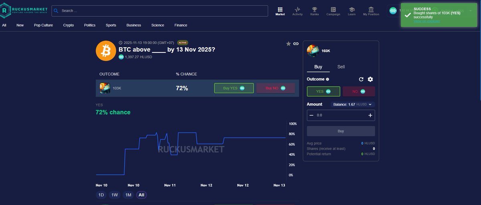Favorite the market with the star icon
The width and height of the screenshot is (481, 205).
(x=288, y=44)
